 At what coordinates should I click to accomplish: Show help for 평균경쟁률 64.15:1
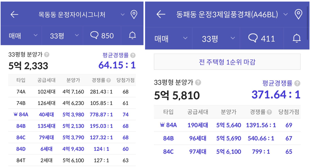pos(133,55)
